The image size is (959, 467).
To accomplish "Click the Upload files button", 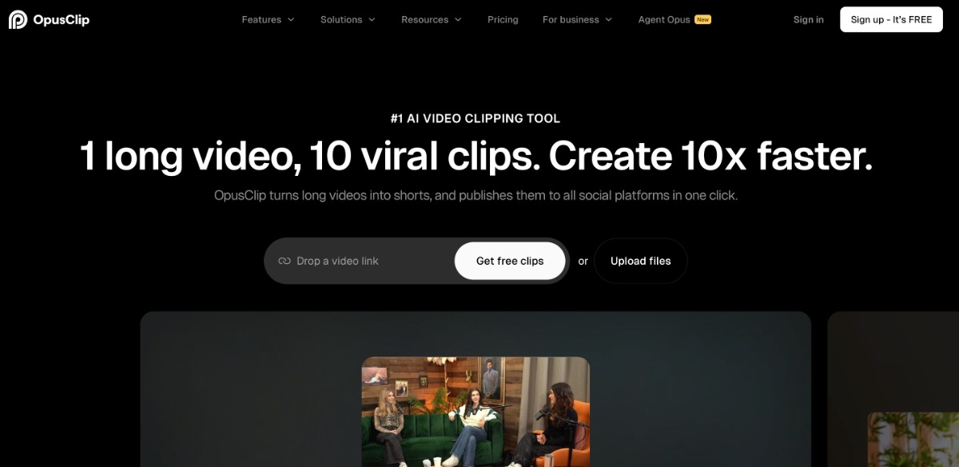I will click(641, 261).
